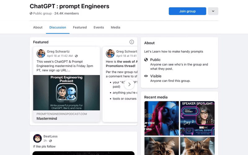Go to the Events tab
This screenshot has width=248, height=155.
click(x=99, y=27)
